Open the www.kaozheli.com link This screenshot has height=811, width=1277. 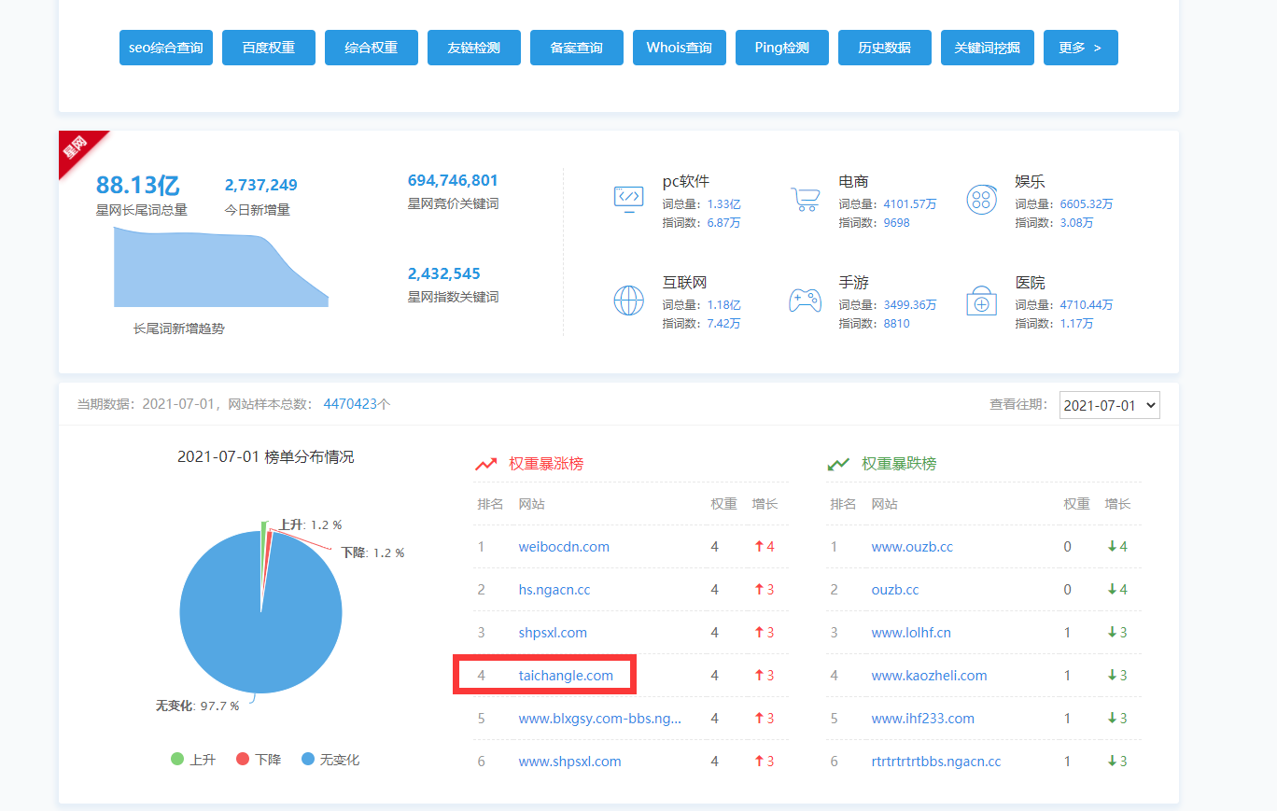(929, 676)
